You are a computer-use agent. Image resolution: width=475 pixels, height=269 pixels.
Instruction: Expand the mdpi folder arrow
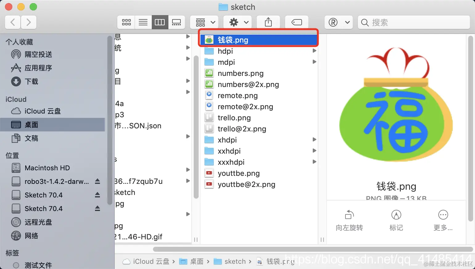coord(314,62)
